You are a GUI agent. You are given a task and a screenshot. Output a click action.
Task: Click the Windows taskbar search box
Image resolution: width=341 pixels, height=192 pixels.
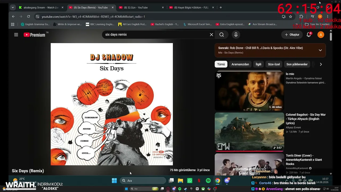143,181
